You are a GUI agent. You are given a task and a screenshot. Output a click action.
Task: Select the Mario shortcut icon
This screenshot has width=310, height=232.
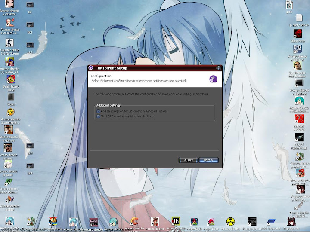pyautogui.click(x=300, y=174)
